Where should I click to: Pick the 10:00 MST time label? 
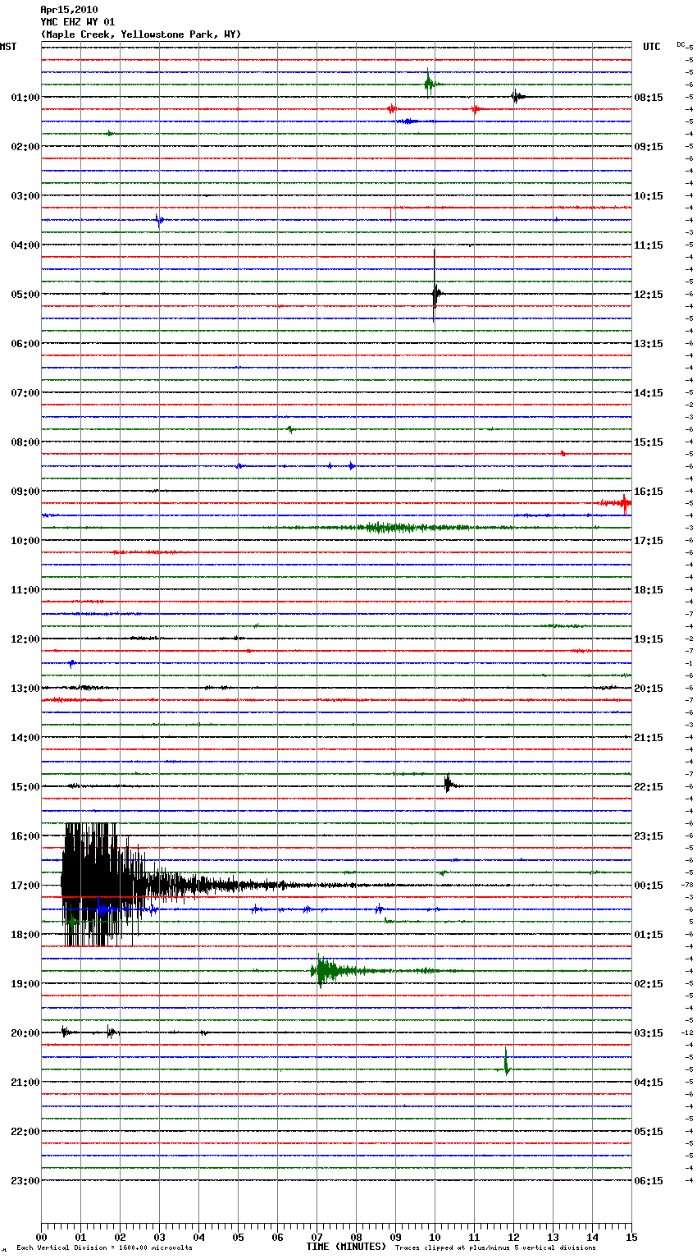pyautogui.click(x=25, y=541)
